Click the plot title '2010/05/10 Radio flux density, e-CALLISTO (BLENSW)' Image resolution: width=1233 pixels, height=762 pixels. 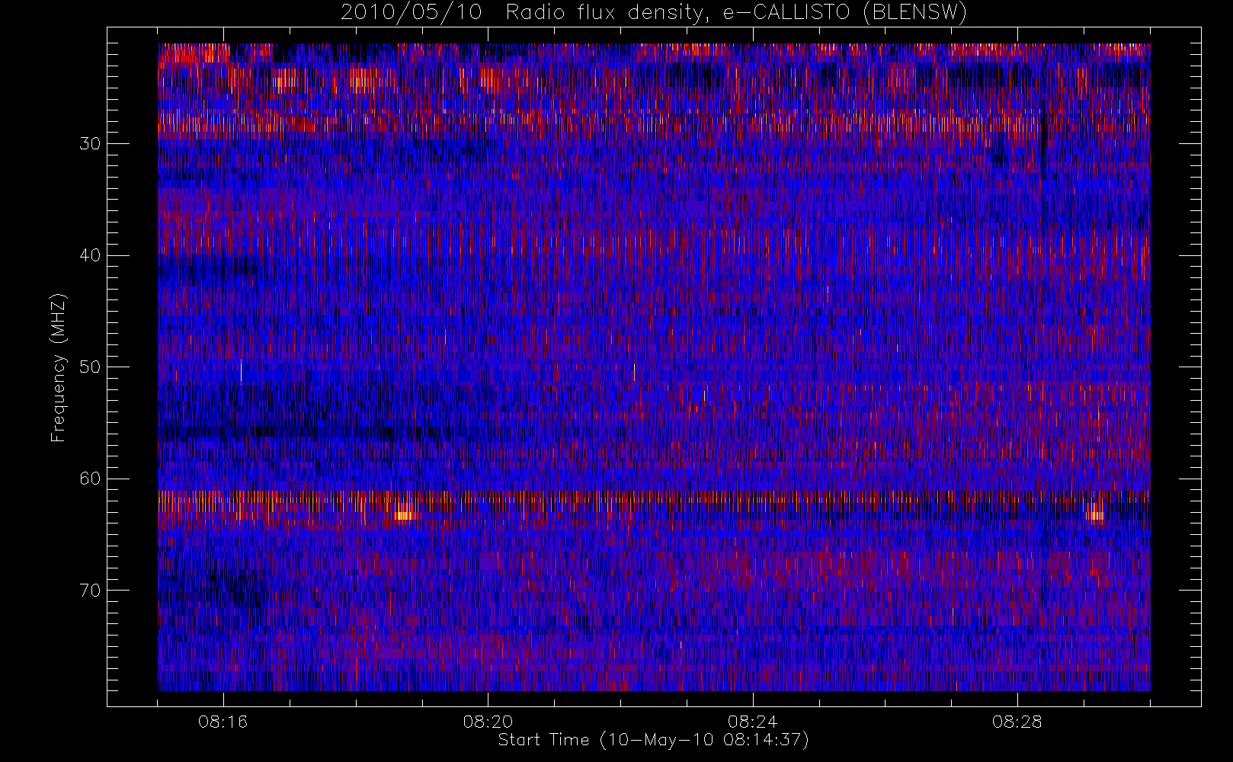pyautogui.click(x=654, y=13)
